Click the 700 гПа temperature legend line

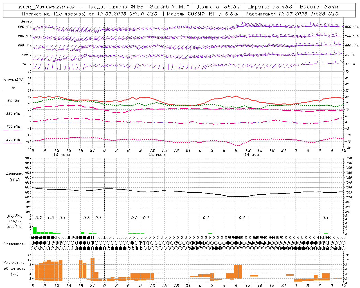pos(13,130)
